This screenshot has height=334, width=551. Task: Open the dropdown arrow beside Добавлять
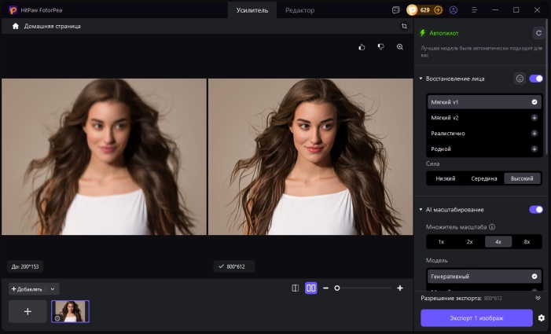coord(53,289)
